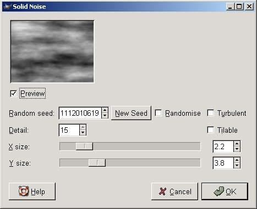Click the Y size slider handle
Screen dimensions: 257x209
pyautogui.click(x=97, y=163)
